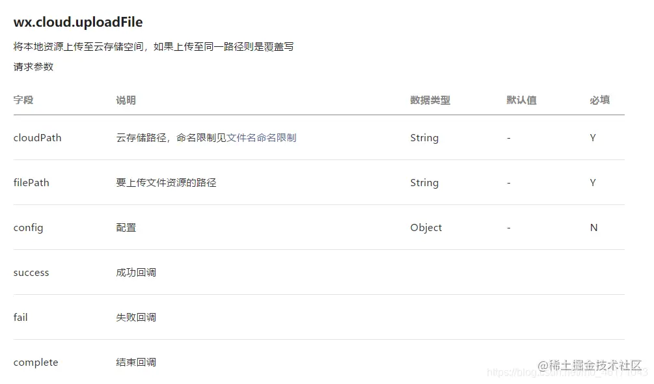Click String type in cloudPath row

click(424, 138)
